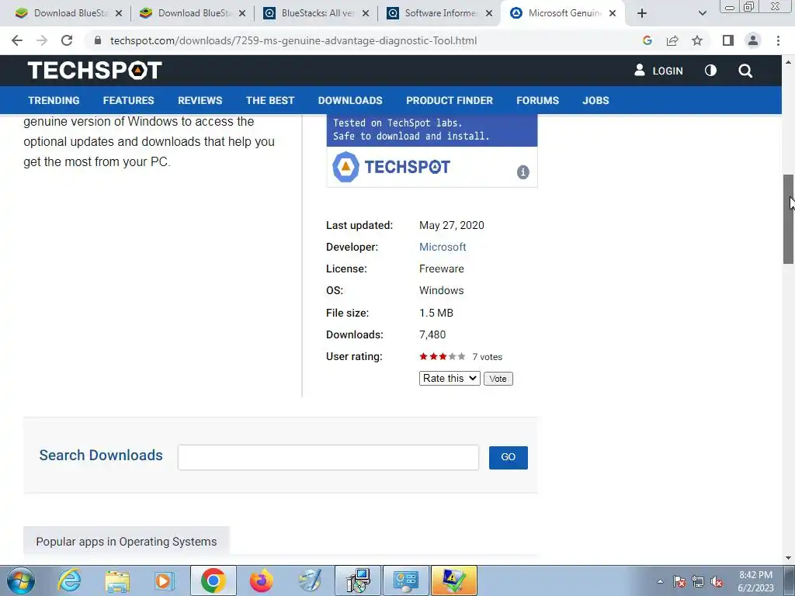The width and height of the screenshot is (795, 596).
Task: Open Windows Media Player from taskbar
Action: click(165, 580)
